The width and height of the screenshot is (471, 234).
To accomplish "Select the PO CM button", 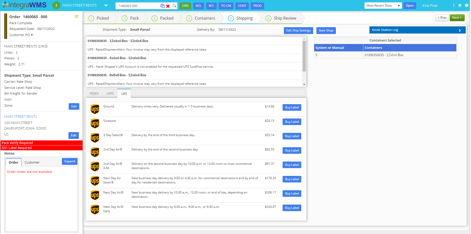I will point(226,6).
